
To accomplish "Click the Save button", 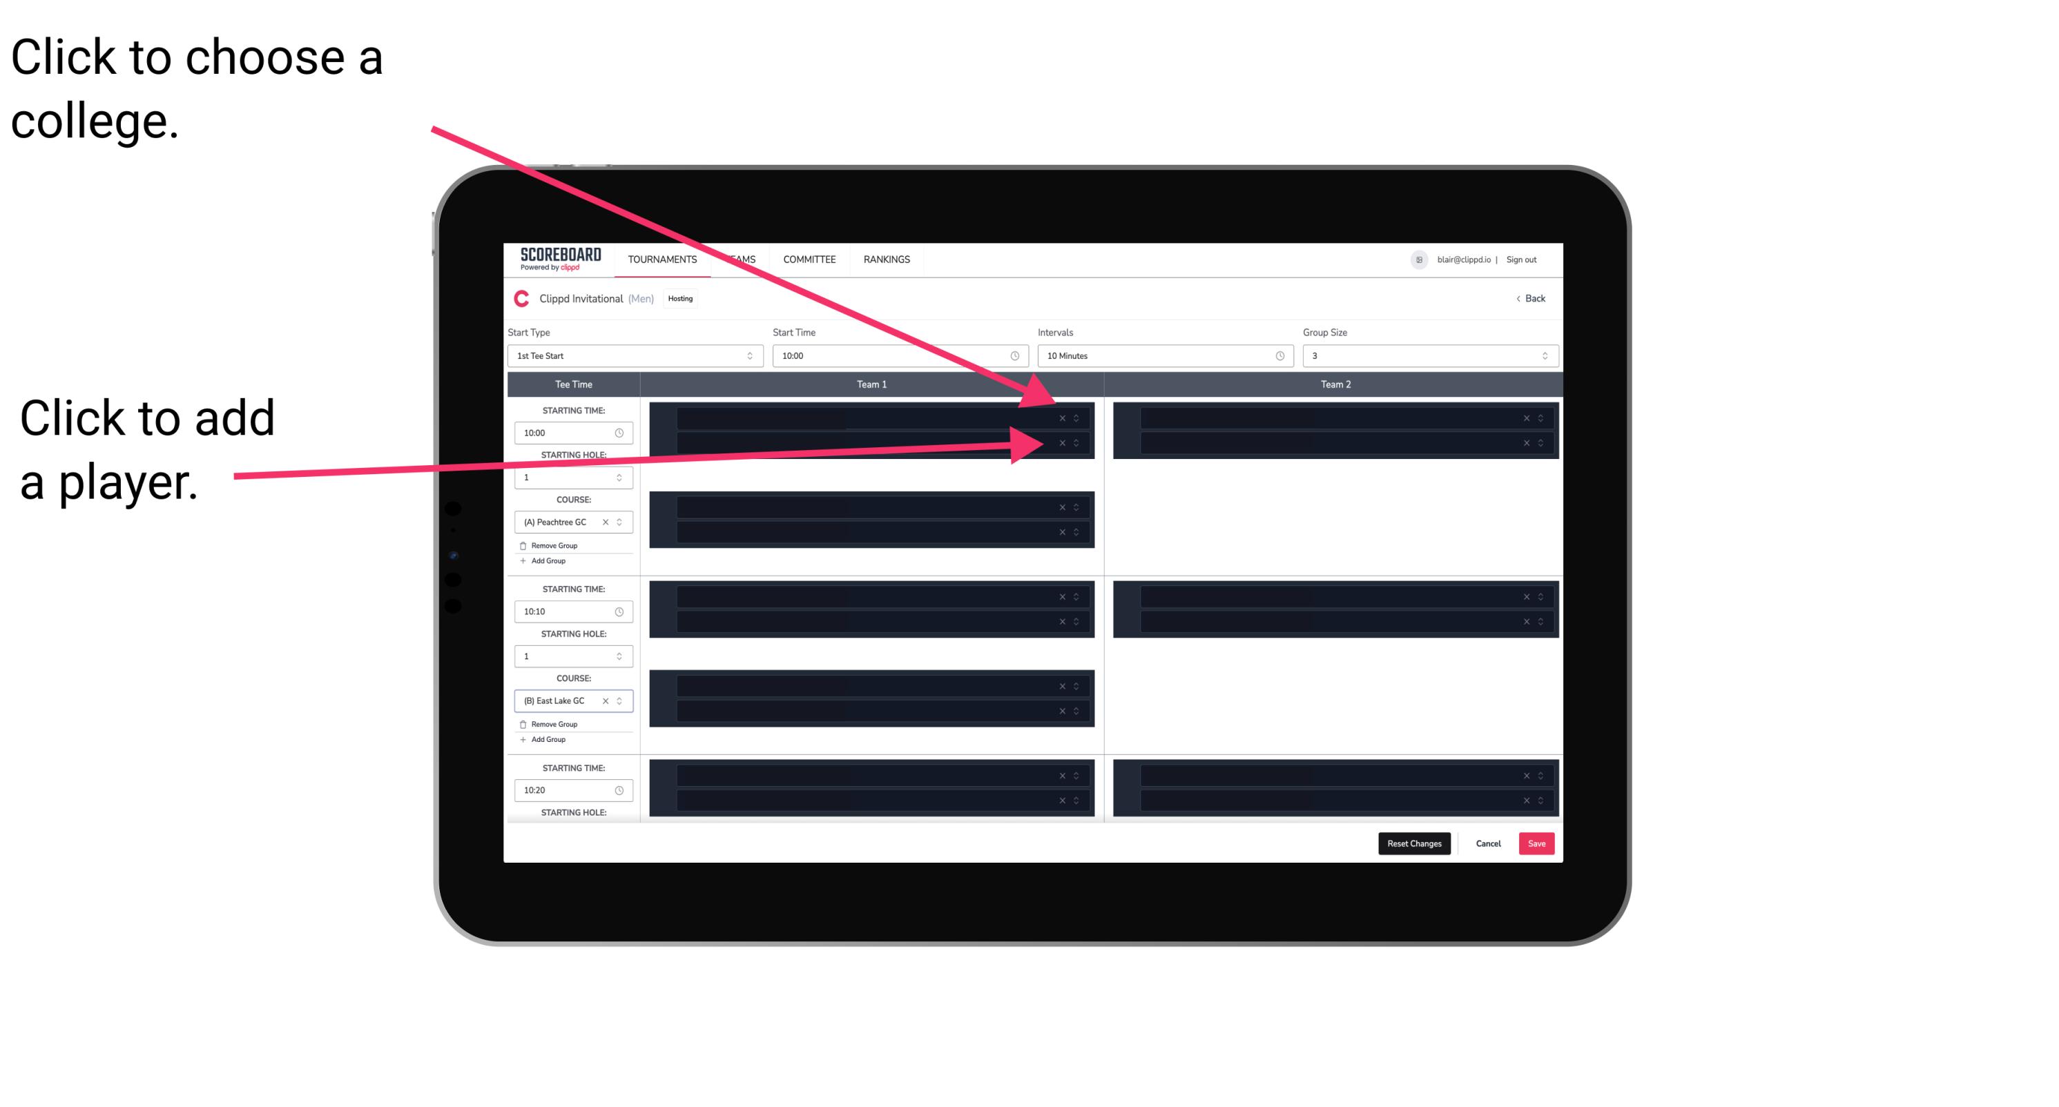I will (1538, 843).
